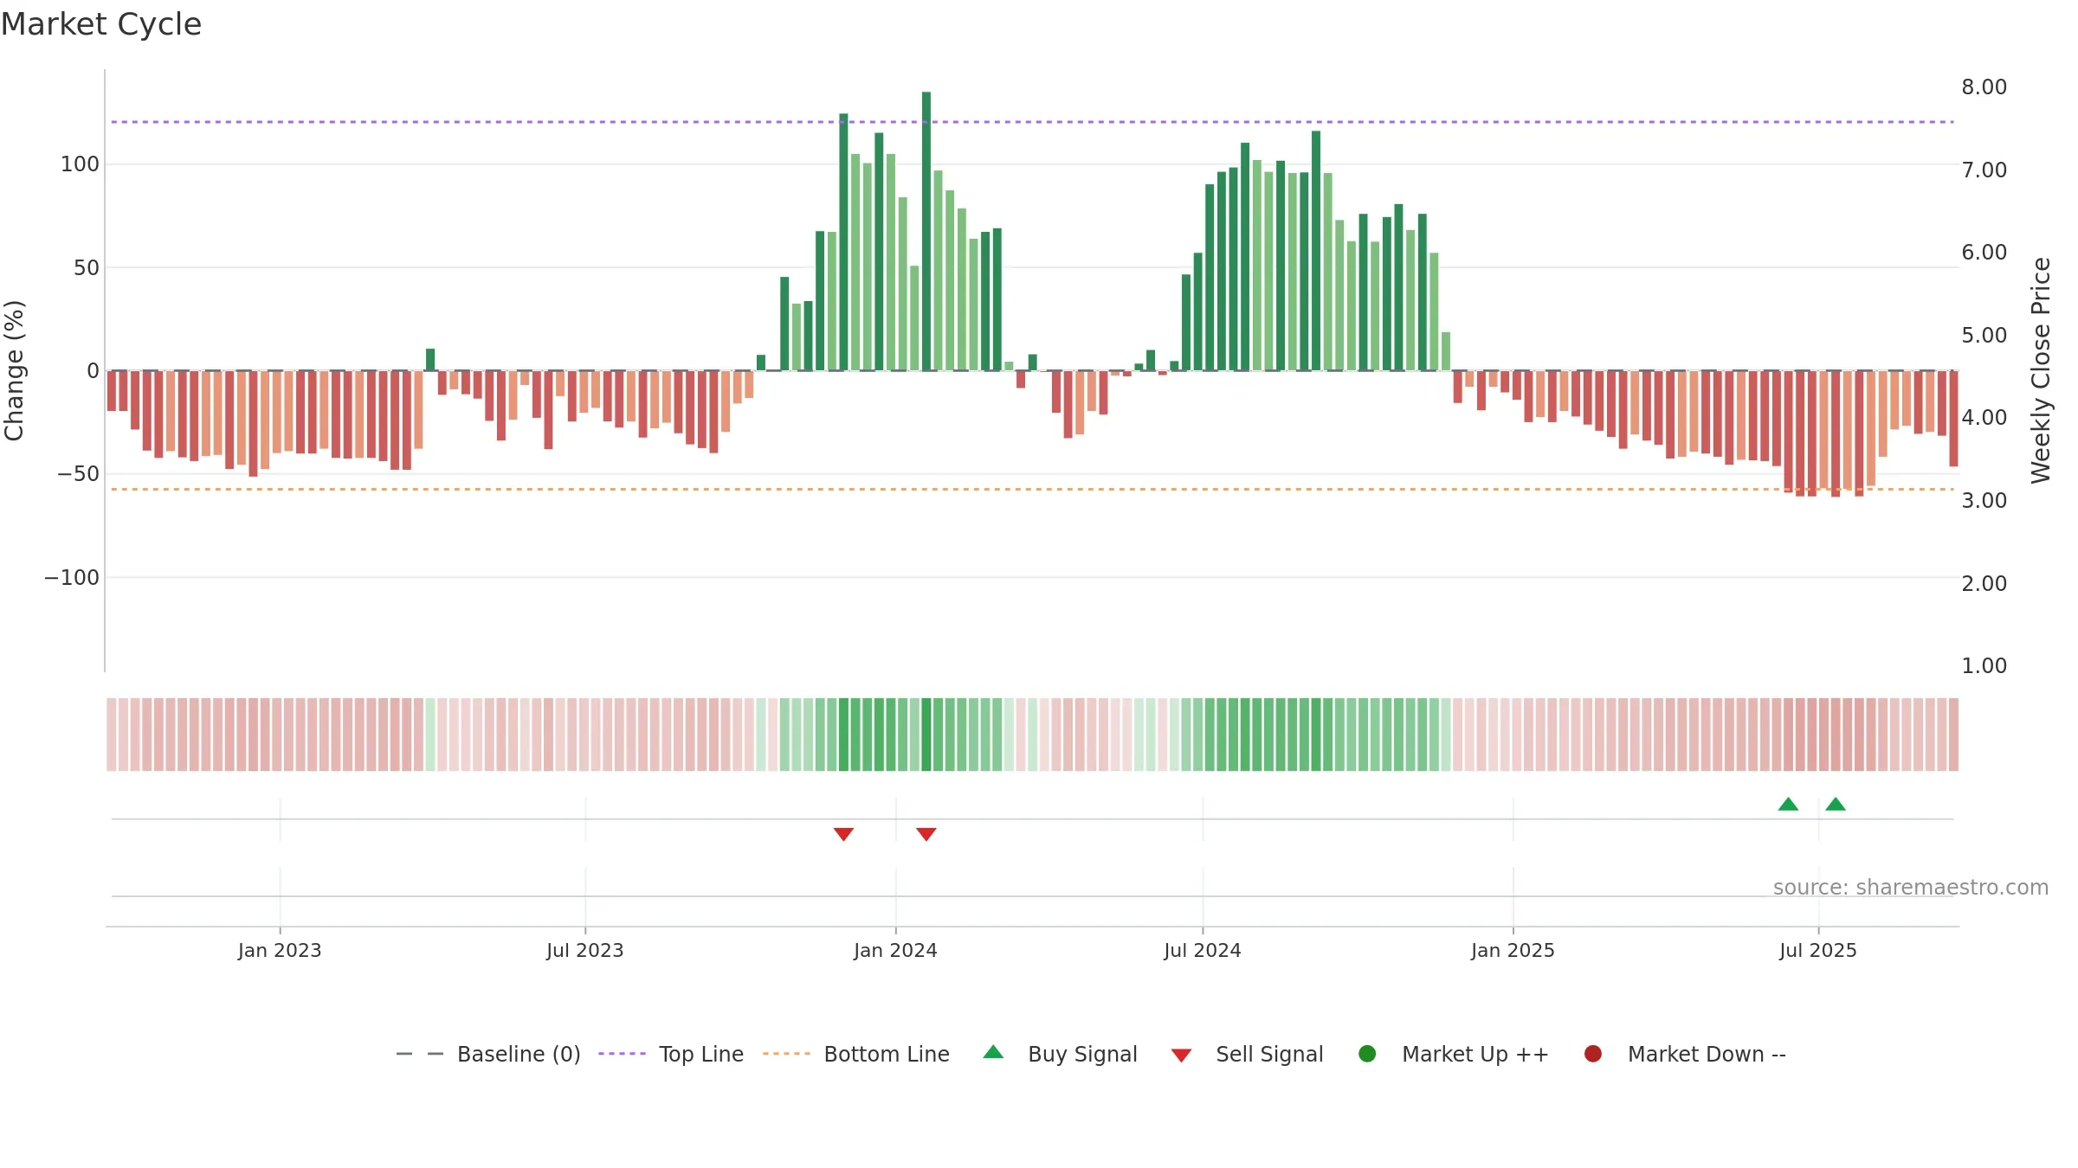Click the Jan 2025 axis tick label
Image resolution: width=2078 pixels, height=1168 pixels.
click(x=1513, y=951)
